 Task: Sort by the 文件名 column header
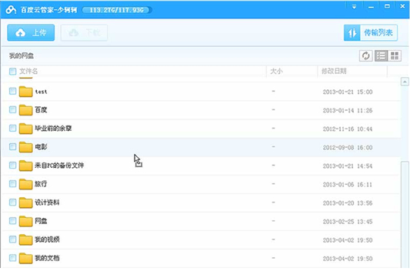28,71
